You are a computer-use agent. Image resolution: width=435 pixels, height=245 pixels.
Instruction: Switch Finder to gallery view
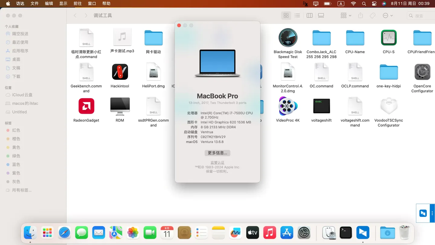click(321, 15)
